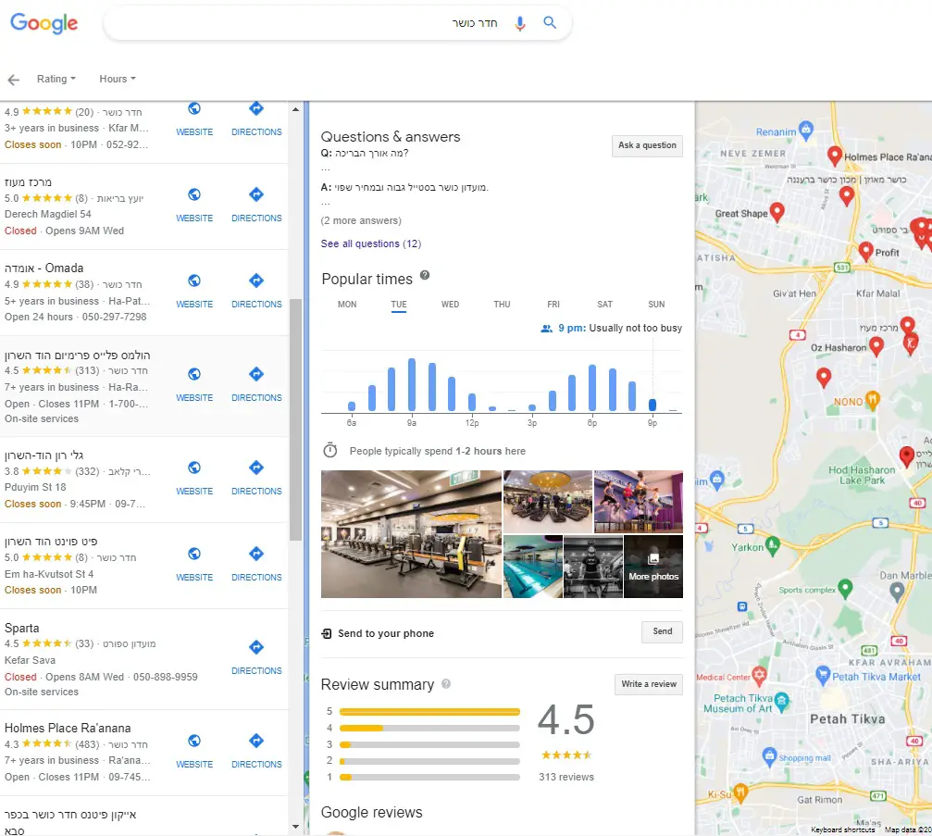Viewport: 932px width, 836px height.
Task: Click directions icon for 313-review listing
Action: 256,374
